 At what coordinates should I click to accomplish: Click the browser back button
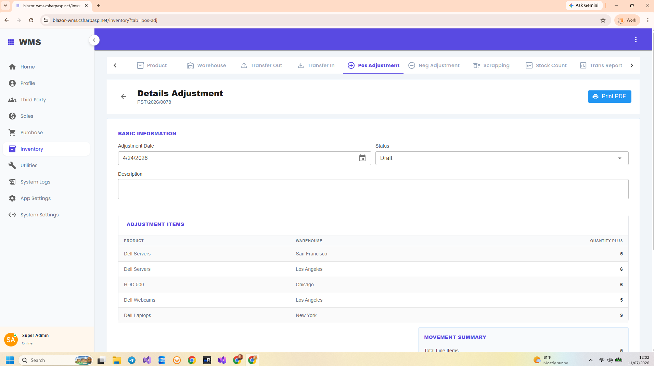pyautogui.click(x=7, y=20)
